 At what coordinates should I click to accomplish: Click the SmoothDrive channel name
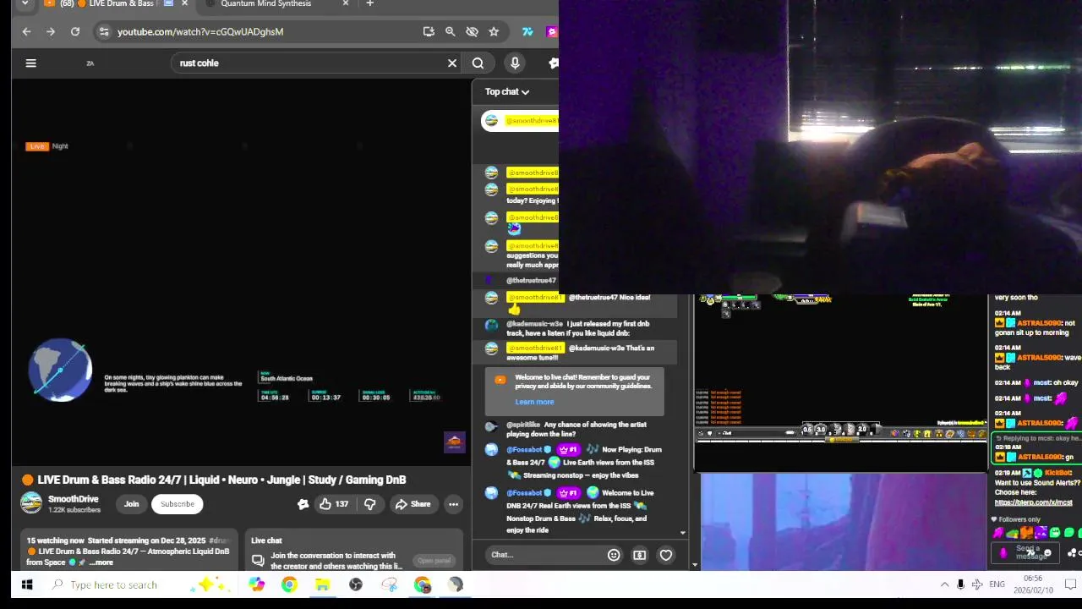point(74,499)
